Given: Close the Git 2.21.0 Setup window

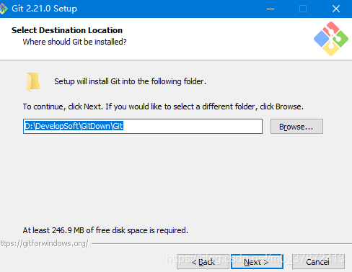Looking at the screenshot, I should (x=336, y=9).
